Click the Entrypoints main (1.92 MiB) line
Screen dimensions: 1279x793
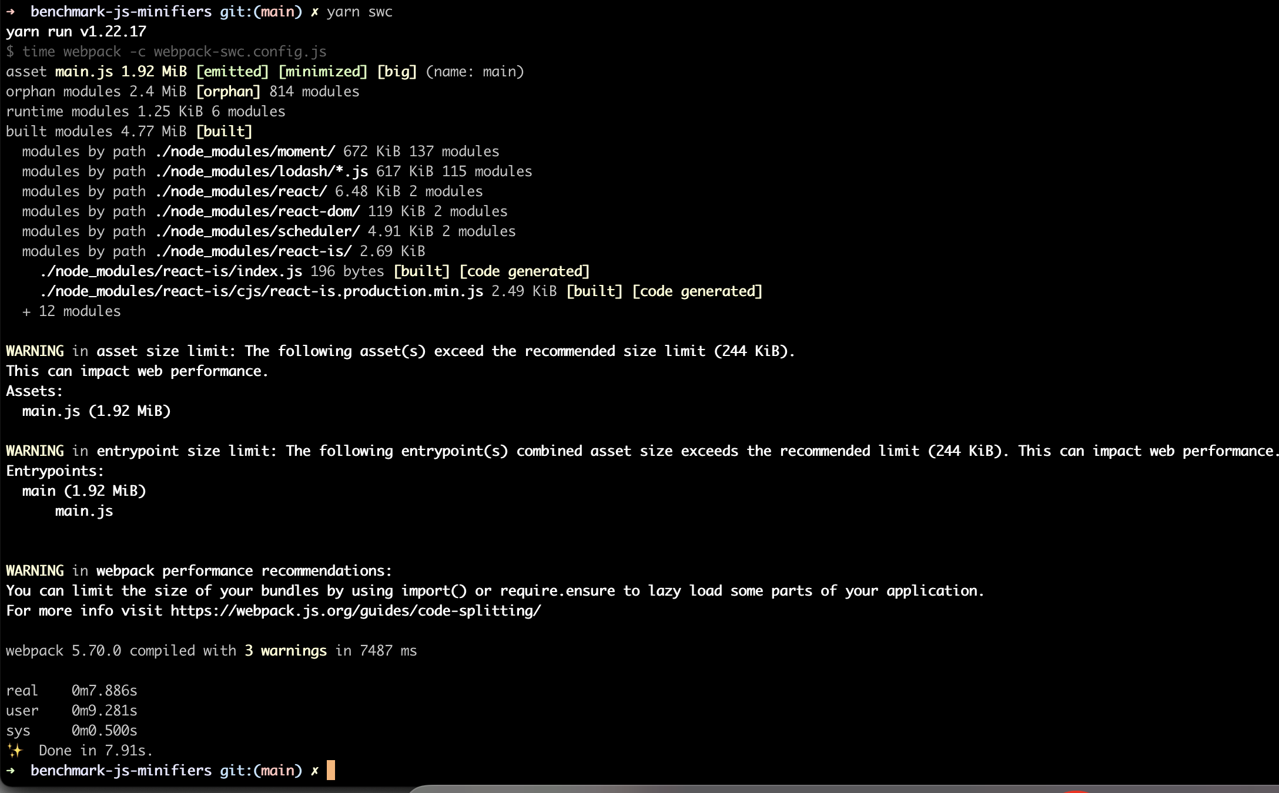tap(84, 490)
